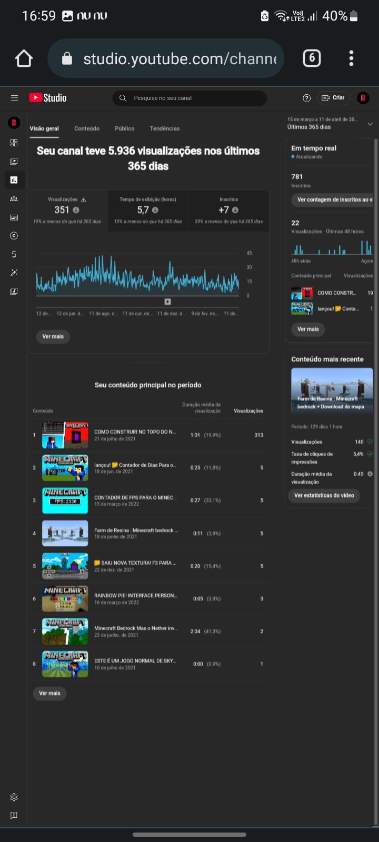Viewport: 379px width, 842px height.
Task: Click the info icon beside 0:45 duration
Action: [370, 474]
